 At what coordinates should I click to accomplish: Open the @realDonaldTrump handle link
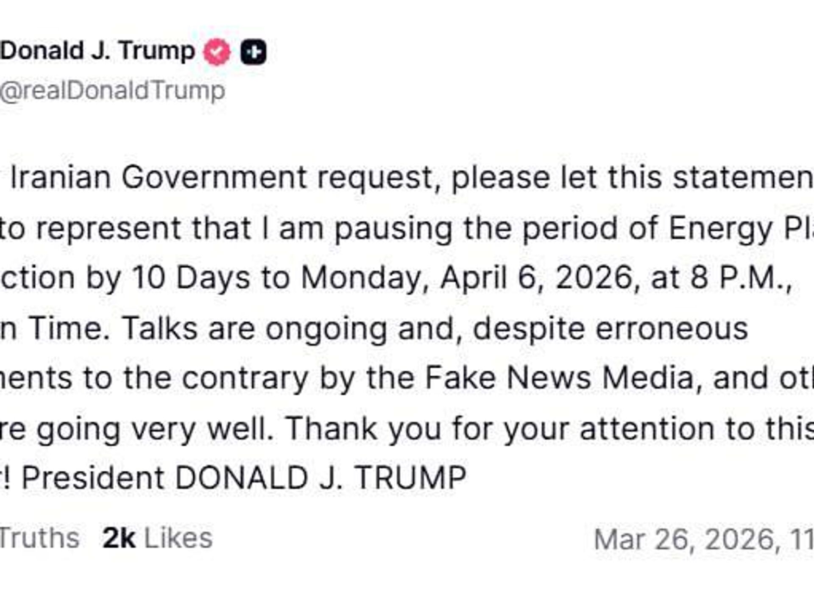112,90
